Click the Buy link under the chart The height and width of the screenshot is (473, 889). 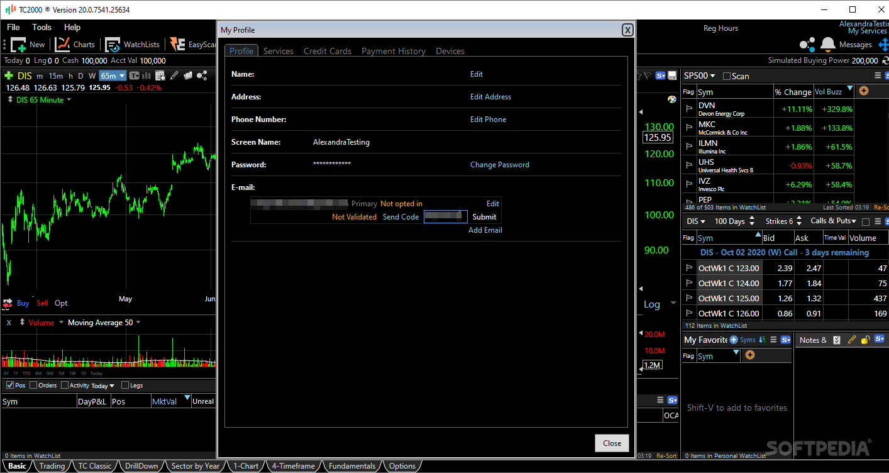coord(23,303)
